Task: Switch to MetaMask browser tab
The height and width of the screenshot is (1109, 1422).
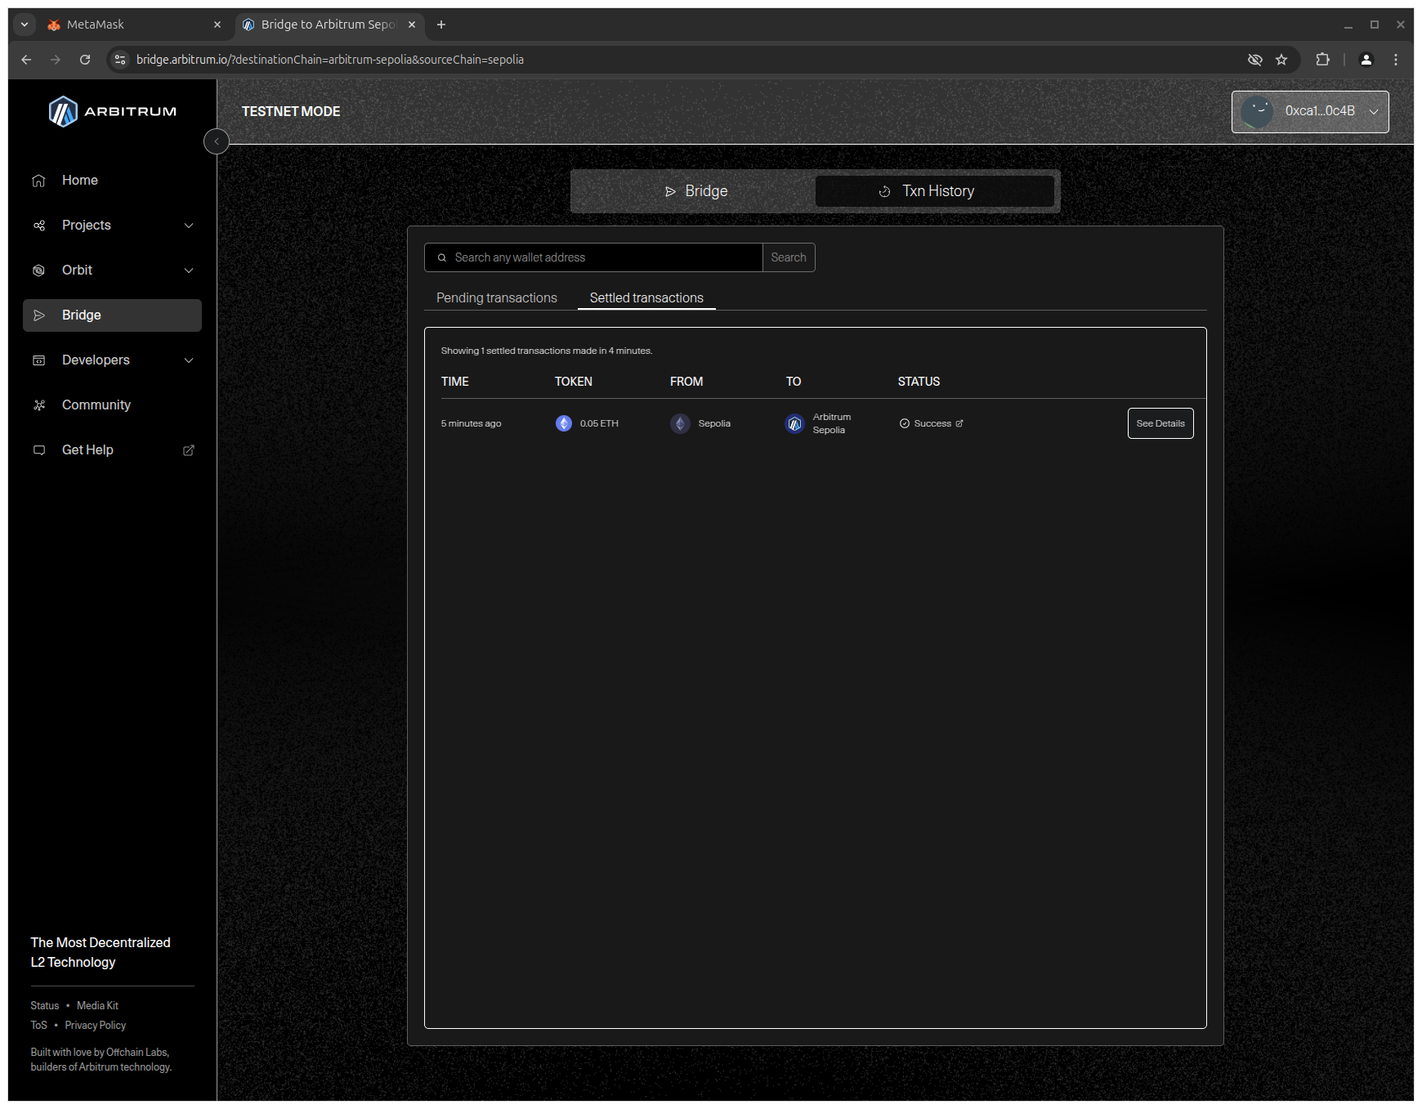Action: click(133, 25)
